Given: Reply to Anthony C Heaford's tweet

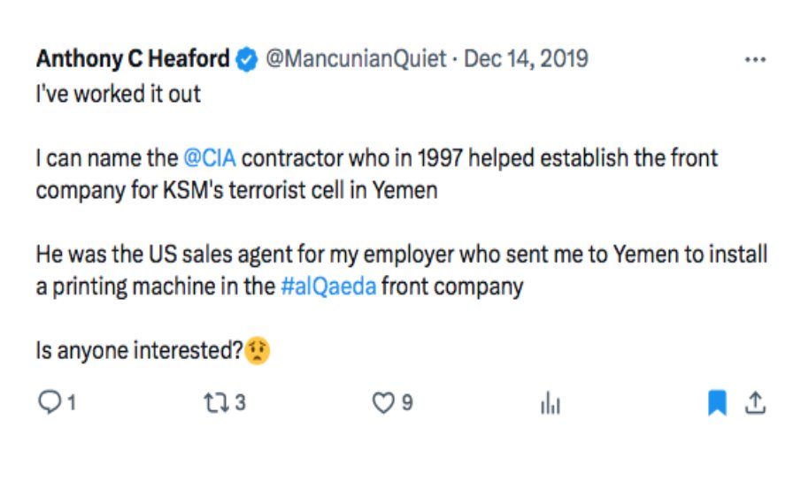Looking at the screenshot, I should pos(47,403).
